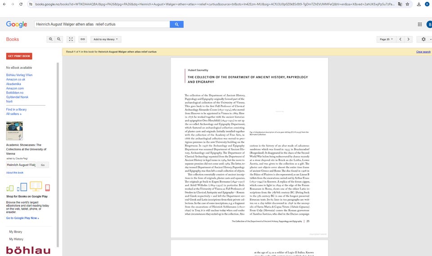Click the Google Books search input field
The height and width of the screenshot is (256, 432).
[x=102, y=24]
